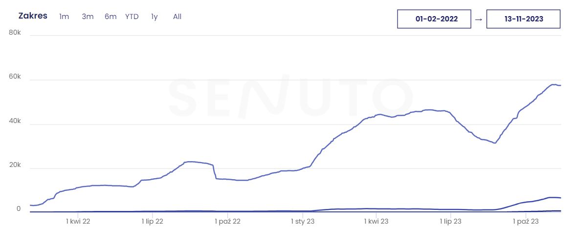Select the 1m range button
The image size is (574, 229).
(x=64, y=17)
